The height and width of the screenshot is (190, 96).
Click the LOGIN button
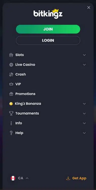(48, 41)
